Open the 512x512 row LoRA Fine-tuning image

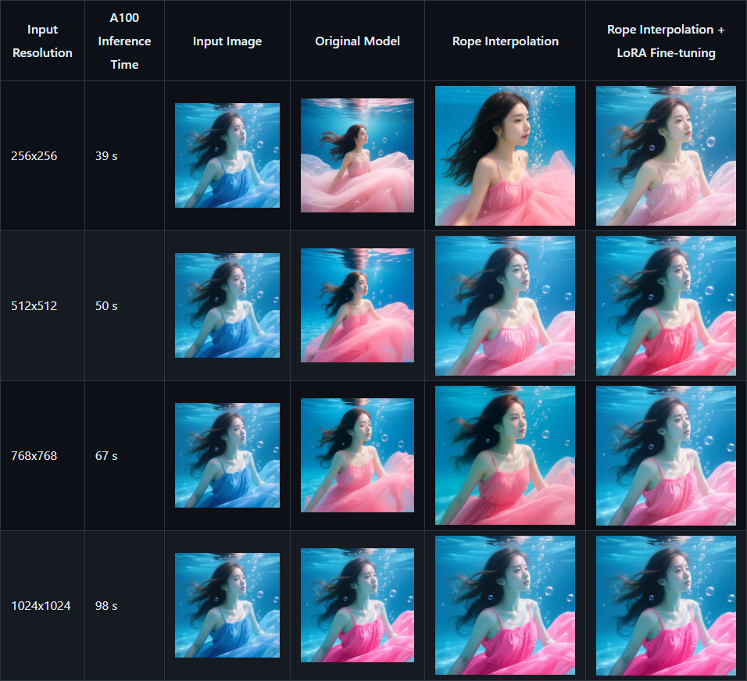pyautogui.click(x=666, y=305)
